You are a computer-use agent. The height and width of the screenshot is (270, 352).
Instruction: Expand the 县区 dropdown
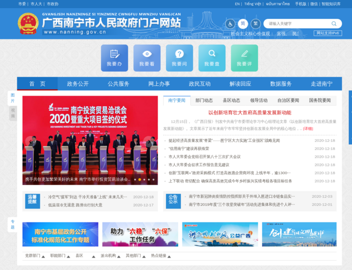(86, 255)
